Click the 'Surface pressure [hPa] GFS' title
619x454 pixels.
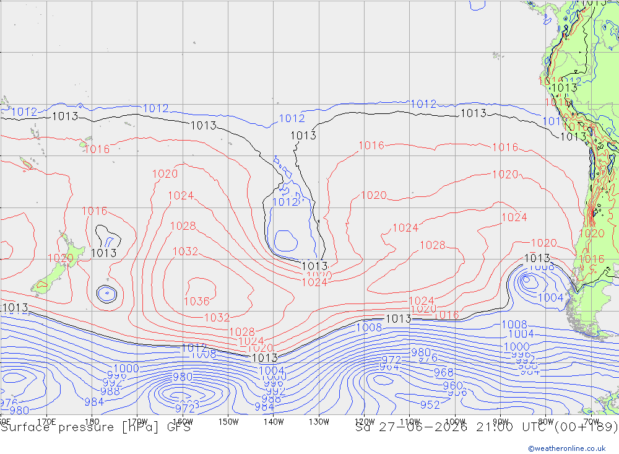tap(95, 427)
